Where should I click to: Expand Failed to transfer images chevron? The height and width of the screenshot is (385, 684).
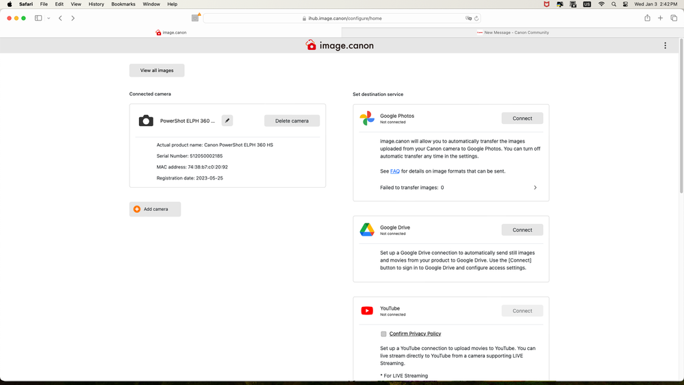tap(535, 188)
